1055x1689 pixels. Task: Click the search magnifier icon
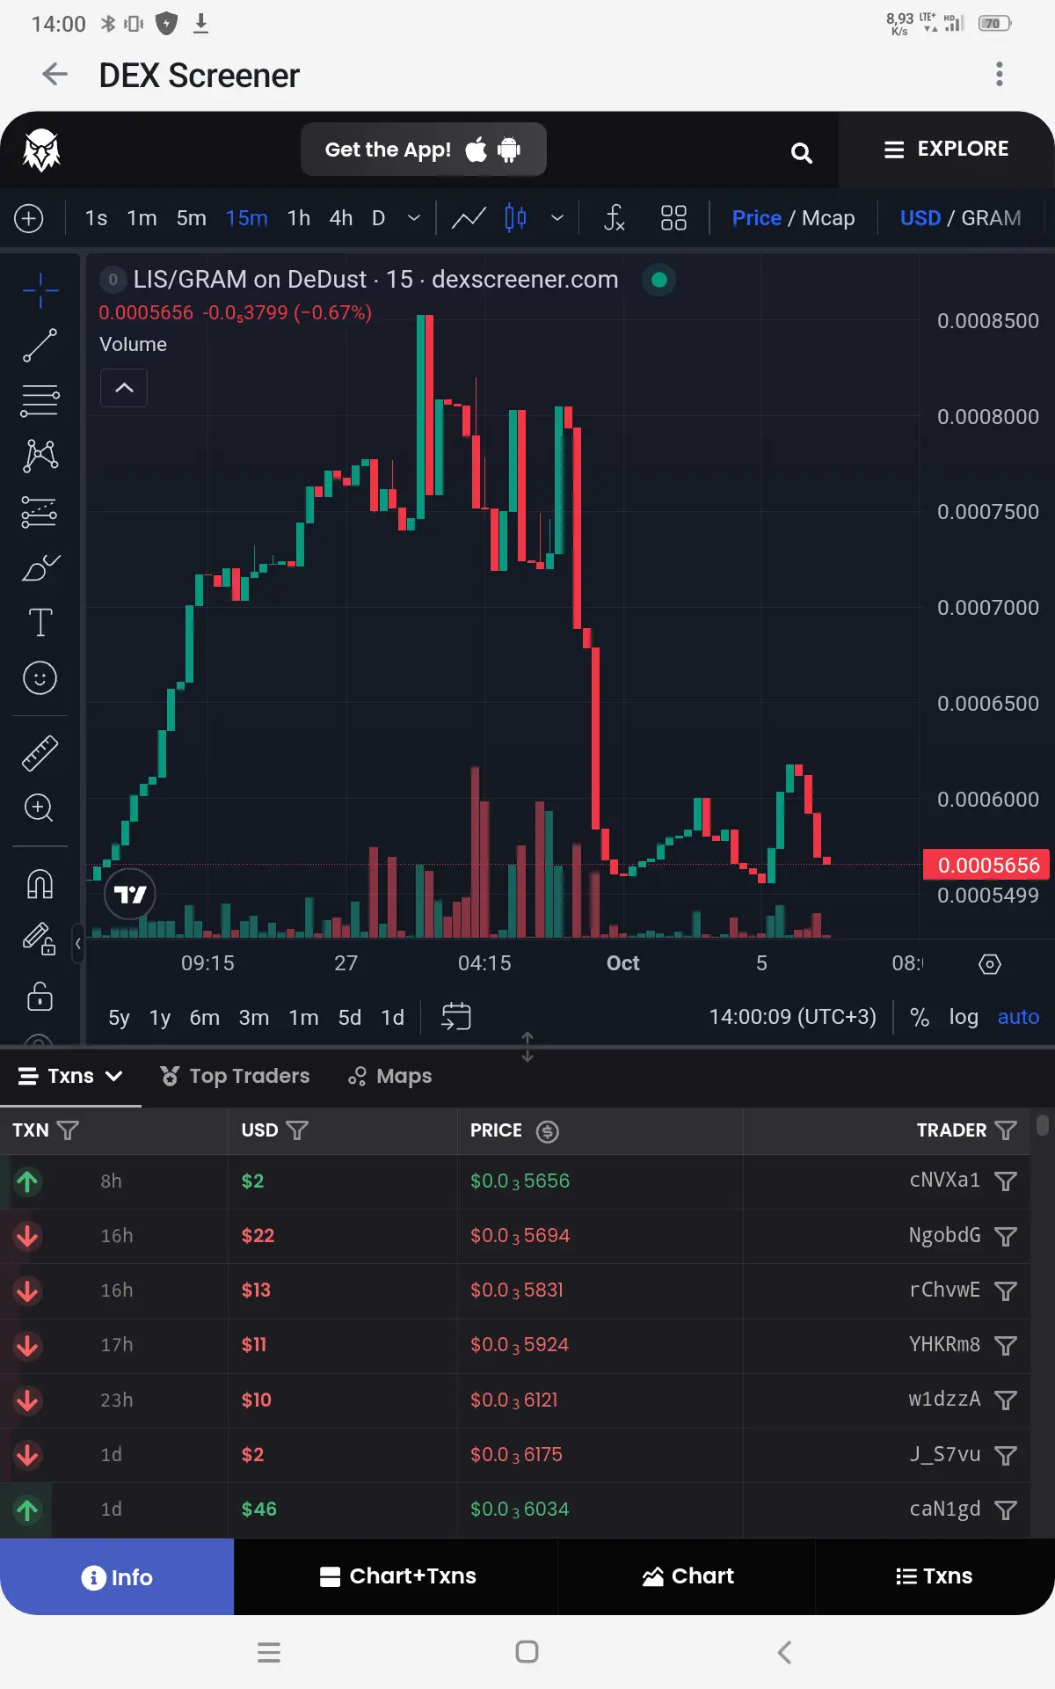pos(801,152)
